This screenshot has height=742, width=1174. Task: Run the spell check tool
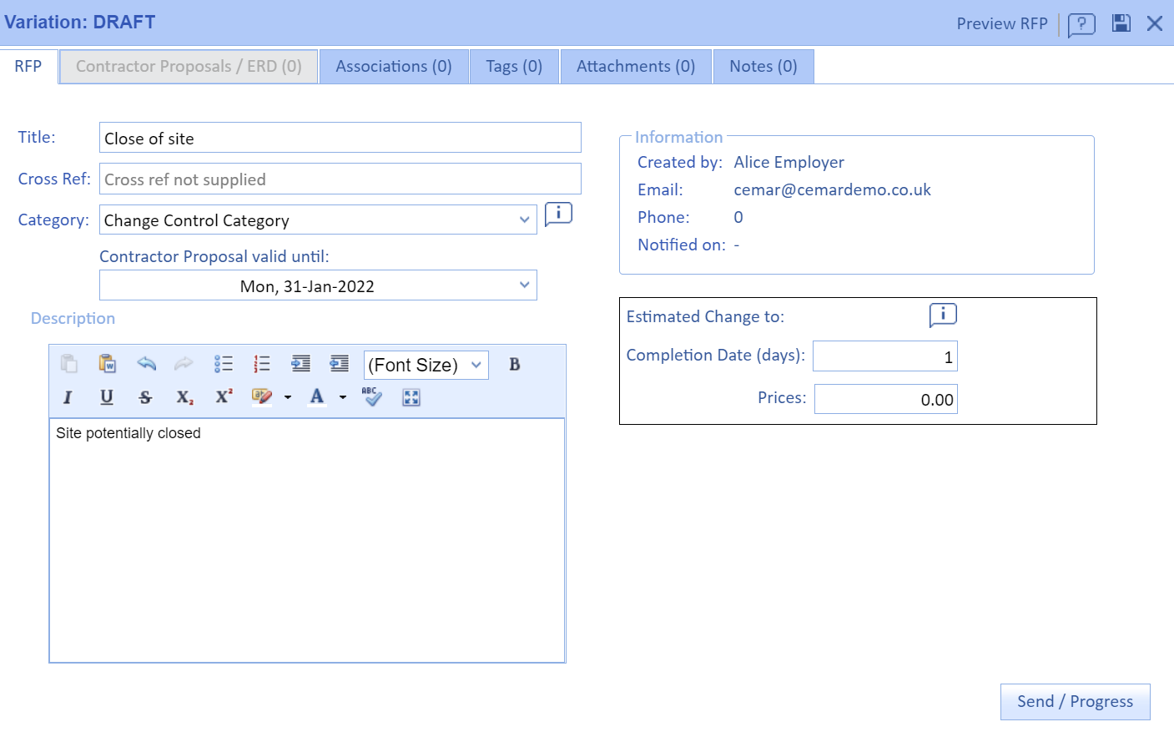[372, 397]
